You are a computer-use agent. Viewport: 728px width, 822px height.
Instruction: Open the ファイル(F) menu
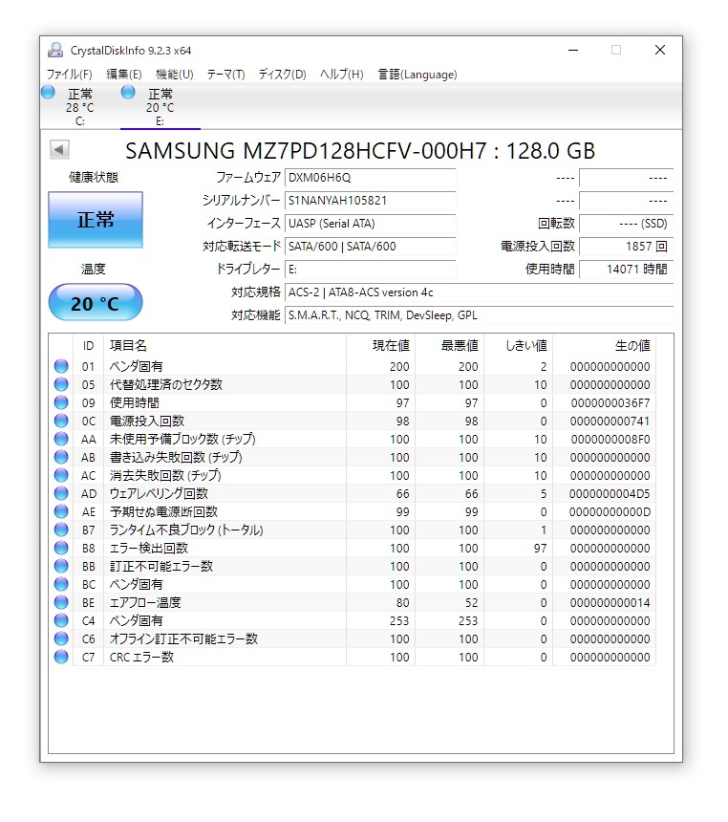[x=69, y=75]
